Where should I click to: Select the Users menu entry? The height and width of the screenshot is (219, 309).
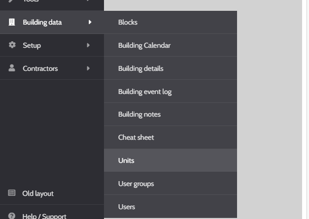click(x=126, y=207)
